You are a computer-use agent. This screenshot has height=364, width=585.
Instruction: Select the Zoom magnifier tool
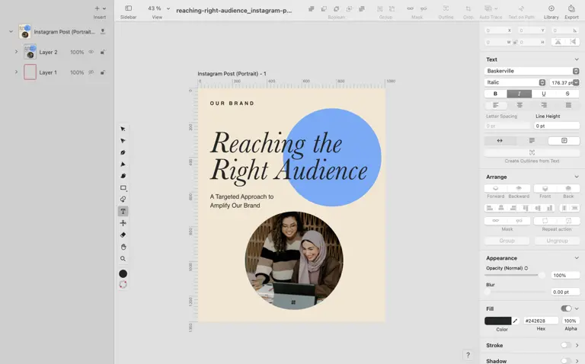click(123, 259)
